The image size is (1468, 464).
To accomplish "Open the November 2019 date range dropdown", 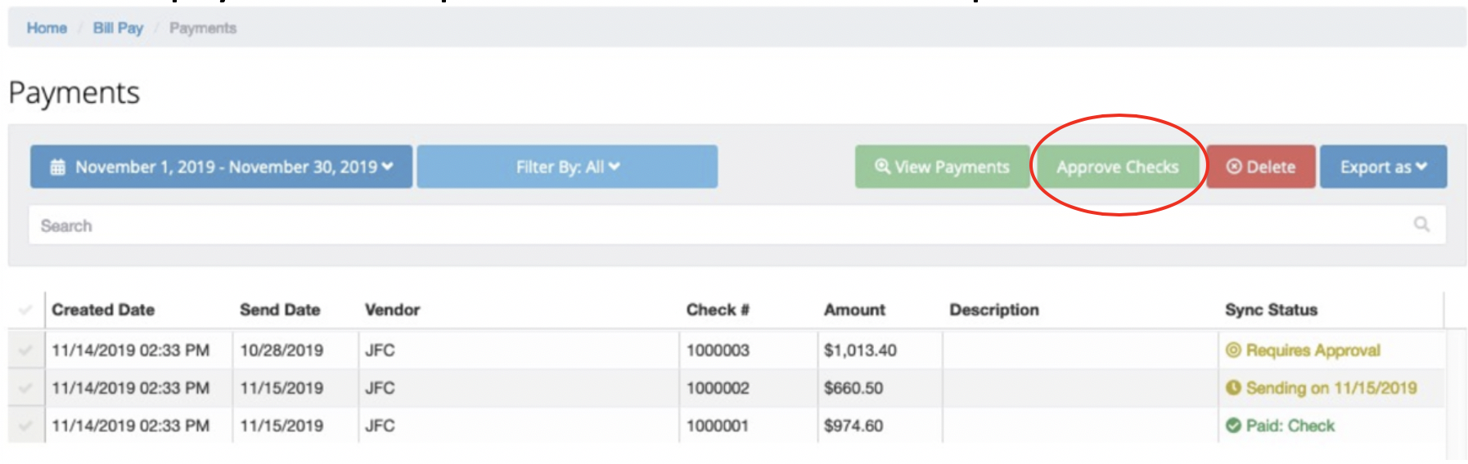I will coord(222,167).
